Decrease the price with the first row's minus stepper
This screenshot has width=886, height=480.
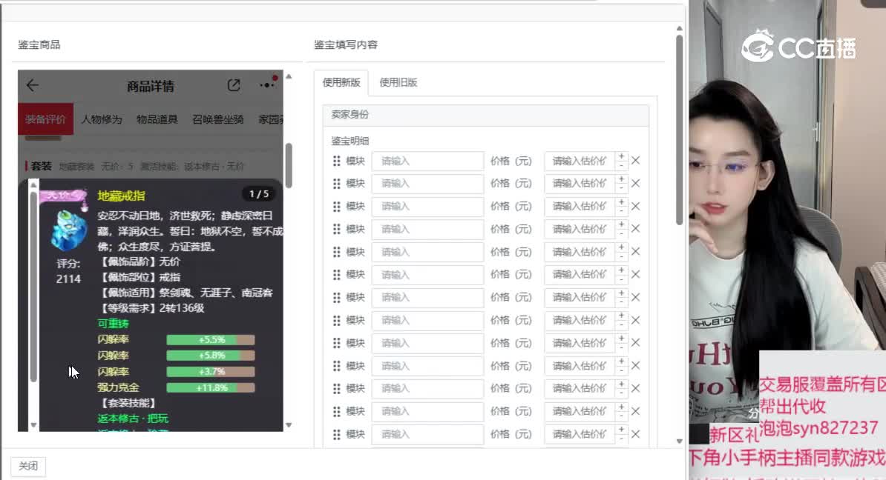(x=622, y=165)
